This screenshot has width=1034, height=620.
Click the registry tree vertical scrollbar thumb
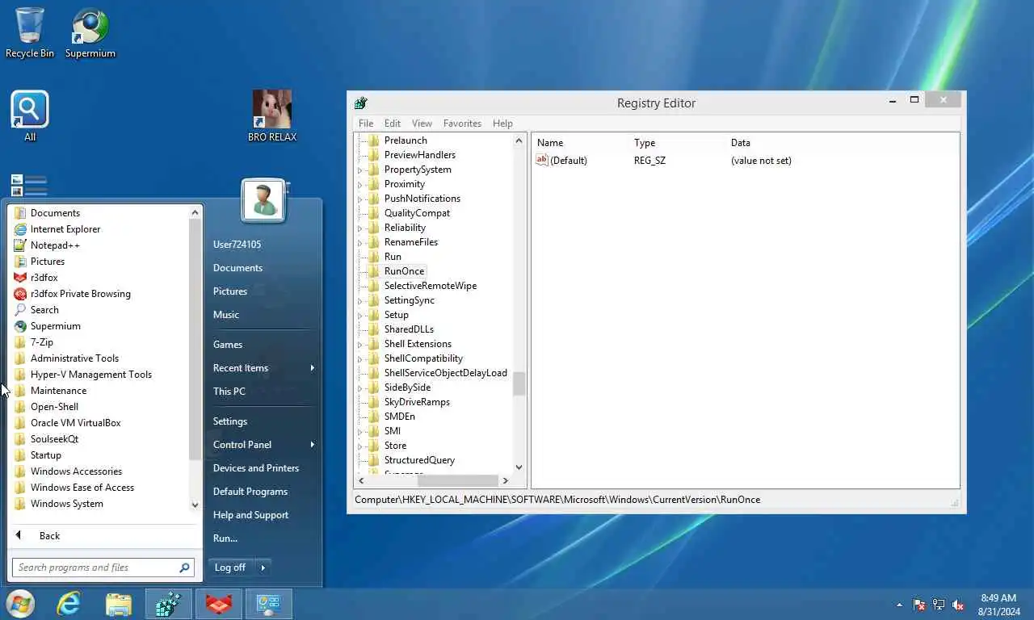pyautogui.click(x=519, y=383)
